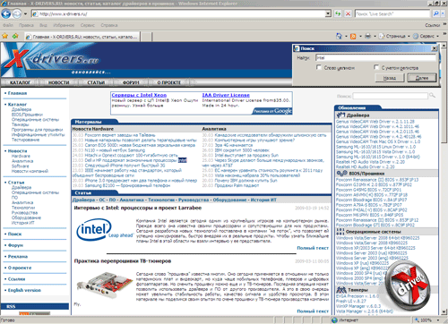Screen dimensions: 448x324
Task: Open the Правка menu
Action: pyautogui.click(x=26, y=25)
